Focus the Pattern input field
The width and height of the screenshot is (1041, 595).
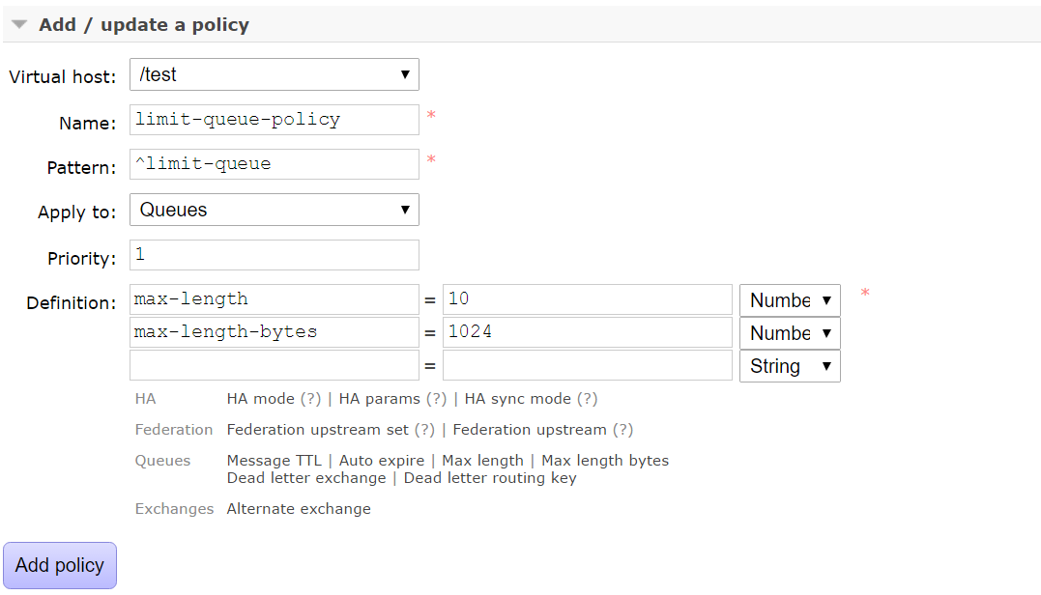(274, 164)
